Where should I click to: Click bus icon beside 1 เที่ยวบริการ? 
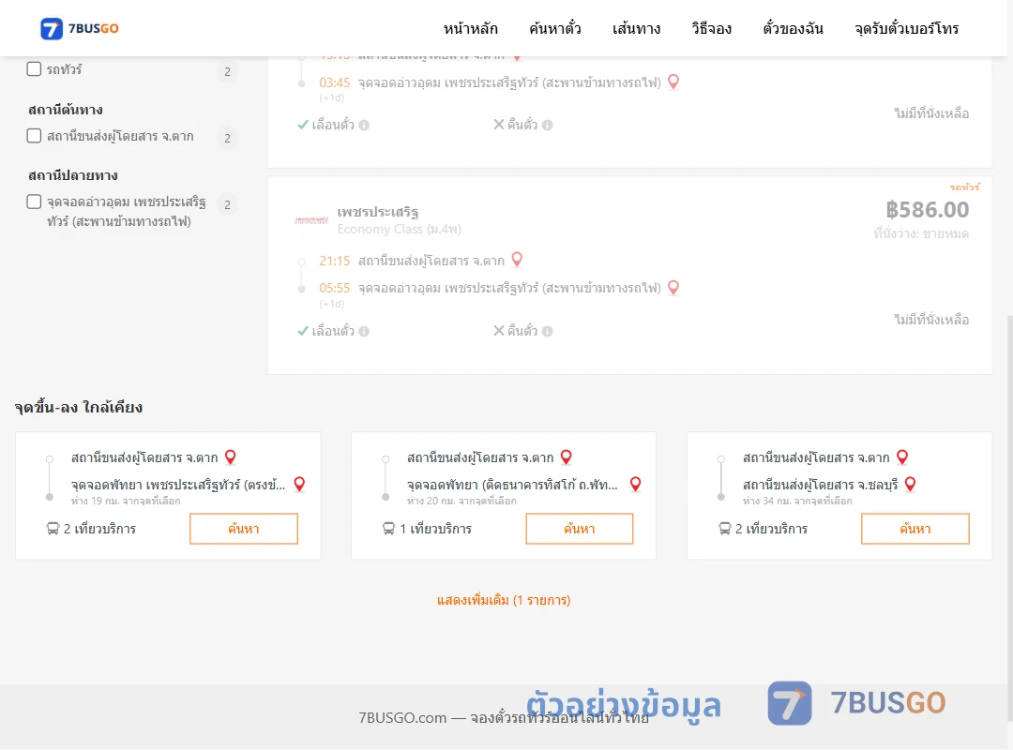point(389,529)
